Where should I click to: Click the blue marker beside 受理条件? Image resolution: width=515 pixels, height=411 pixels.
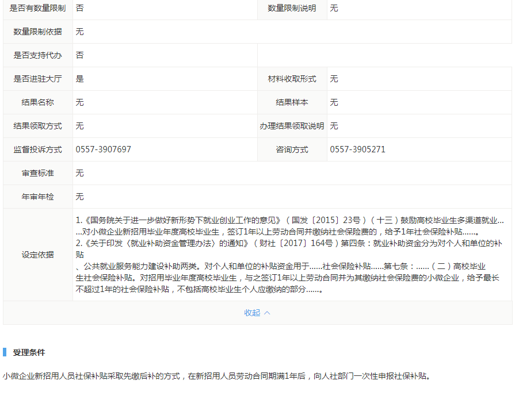(x=4, y=352)
